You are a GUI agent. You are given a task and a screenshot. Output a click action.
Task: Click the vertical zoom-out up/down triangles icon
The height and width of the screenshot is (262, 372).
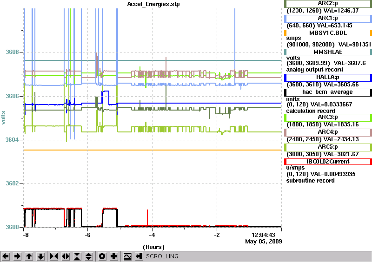[89, 256]
